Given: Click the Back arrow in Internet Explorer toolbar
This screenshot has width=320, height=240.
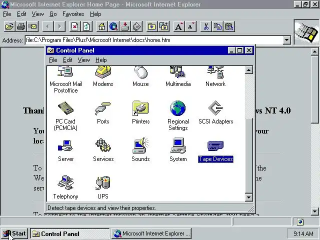Looking at the screenshot, I should coord(48,26).
